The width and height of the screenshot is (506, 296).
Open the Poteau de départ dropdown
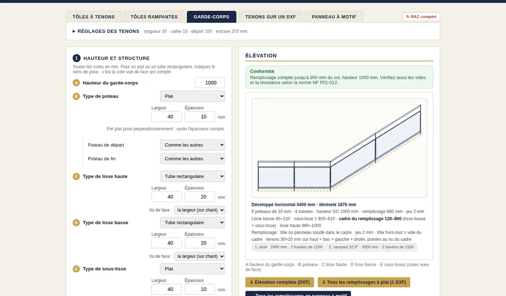pyautogui.click(x=192, y=145)
